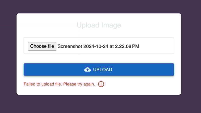Open the file picker via Choose file

[x=42, y=46]
